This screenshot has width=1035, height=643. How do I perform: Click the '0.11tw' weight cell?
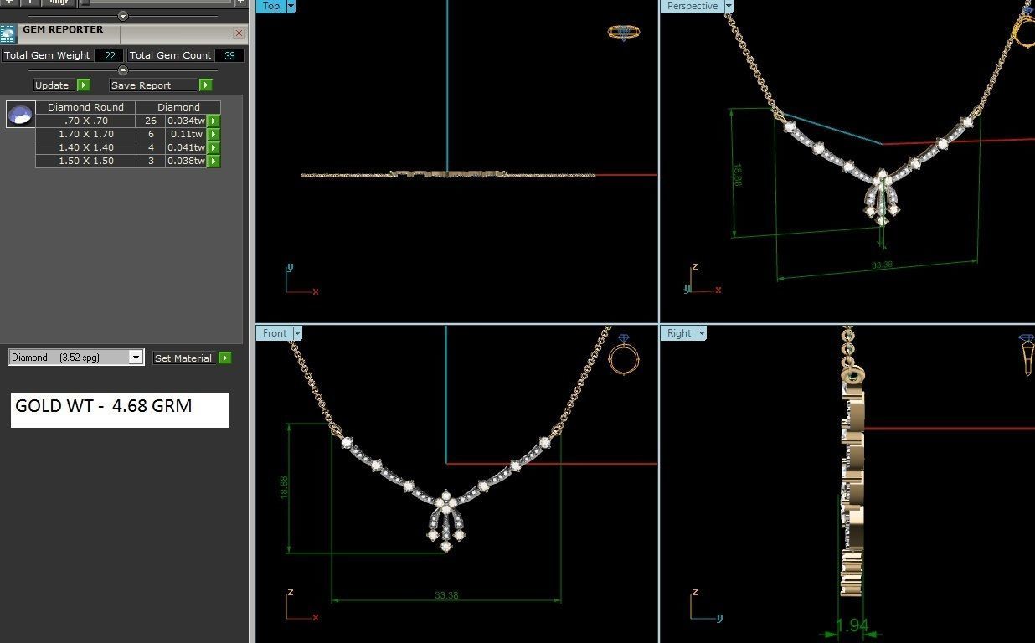tap(186, 134)
